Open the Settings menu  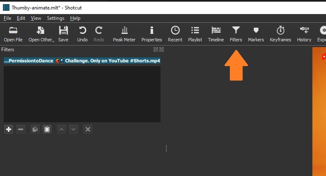[56, 18]
